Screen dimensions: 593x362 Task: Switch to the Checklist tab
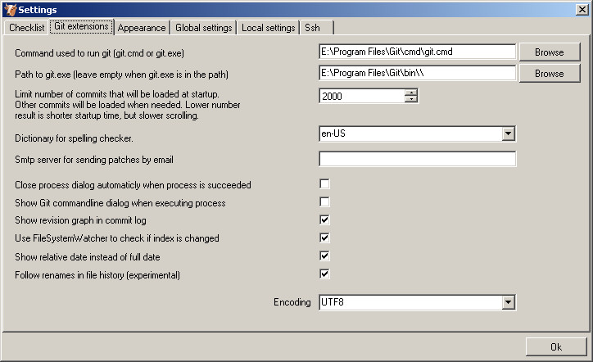tap(26, 28)
